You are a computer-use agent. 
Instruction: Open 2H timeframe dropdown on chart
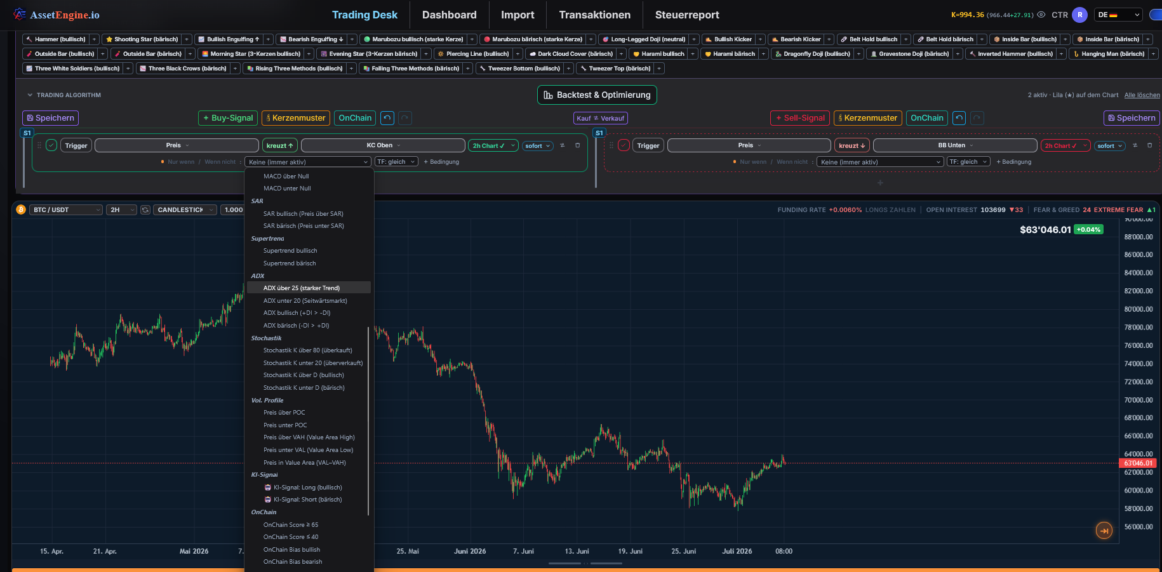[123, 210]
